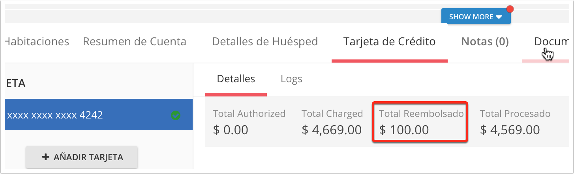Open the Resumen de Cuenta tab
Image resolution: width=574 pixels, height=174 pixels.
pos(135,42)
